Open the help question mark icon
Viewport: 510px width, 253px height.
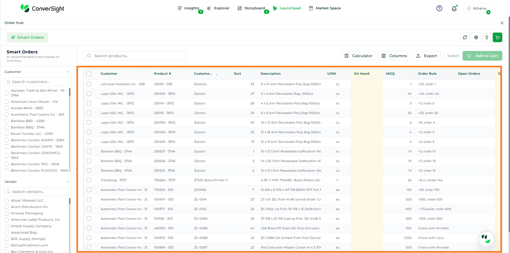(x=439, y=8)
